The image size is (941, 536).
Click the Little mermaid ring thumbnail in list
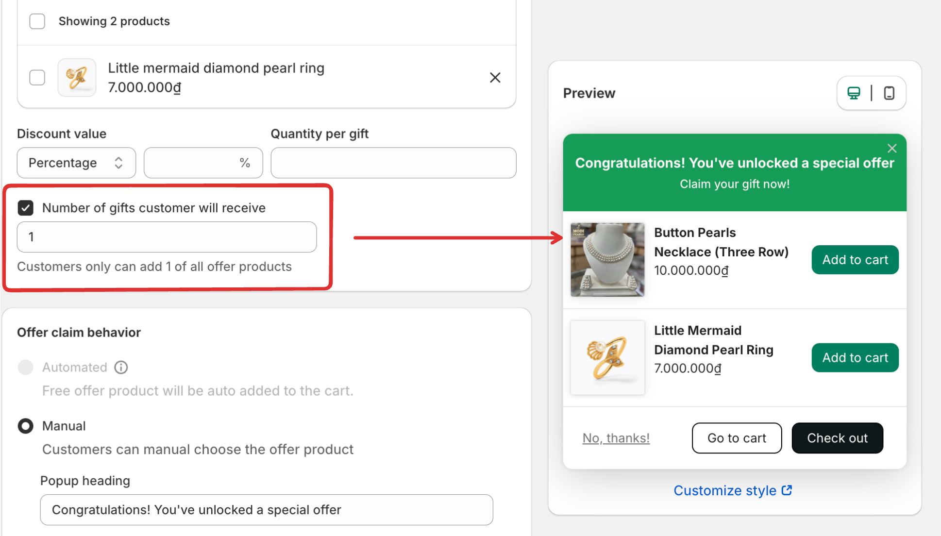tap(77, 78)
